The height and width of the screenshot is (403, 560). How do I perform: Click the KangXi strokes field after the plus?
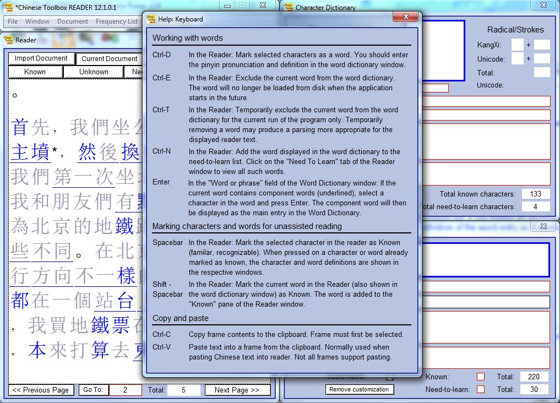tap(542, 45)
